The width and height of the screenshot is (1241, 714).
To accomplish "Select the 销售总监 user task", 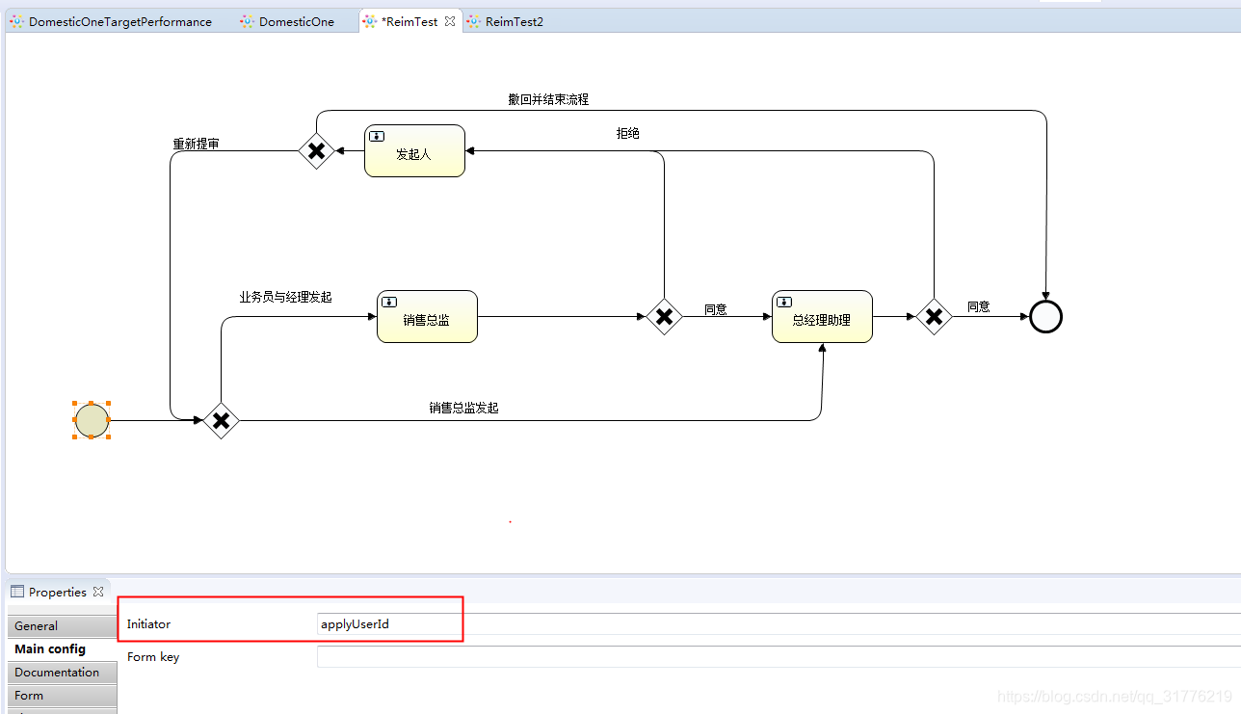I will click(427, 316).
